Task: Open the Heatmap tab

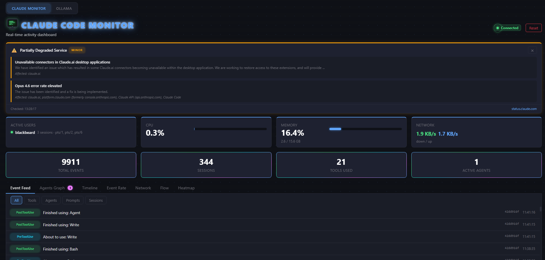Action: [x=186, y=188]
